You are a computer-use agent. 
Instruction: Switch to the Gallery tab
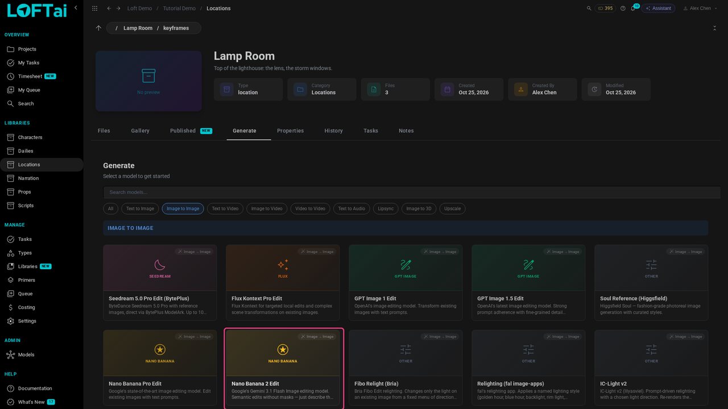140,131
